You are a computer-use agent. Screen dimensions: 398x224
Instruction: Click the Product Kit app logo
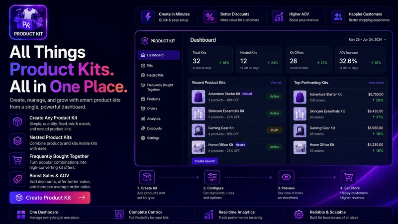click(x=28, y=22)
